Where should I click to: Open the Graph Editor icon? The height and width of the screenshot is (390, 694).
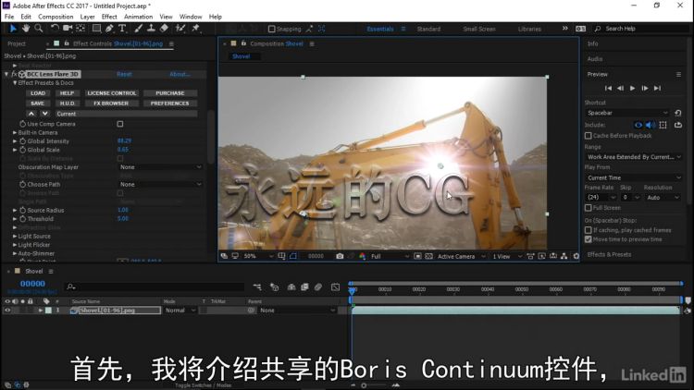point(336,287)
